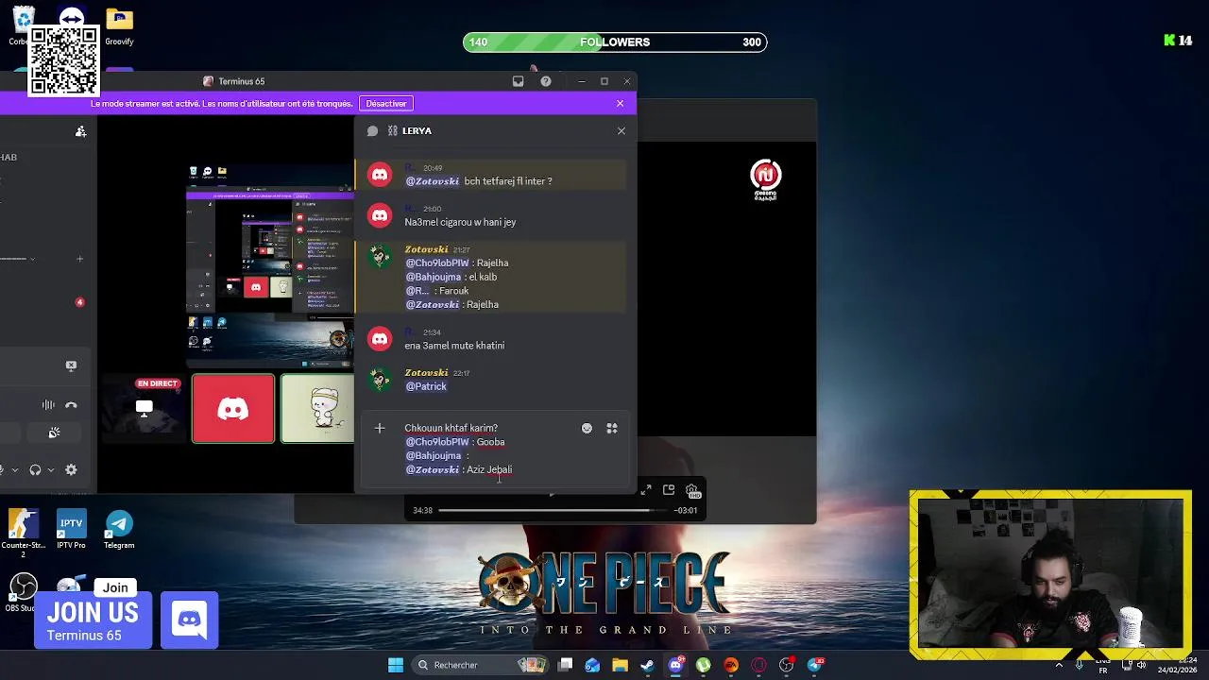Toggle deafen with the headphones icon
This screenshot has width=1209, height=680.
pyautogui.click(x=35, y=470)
